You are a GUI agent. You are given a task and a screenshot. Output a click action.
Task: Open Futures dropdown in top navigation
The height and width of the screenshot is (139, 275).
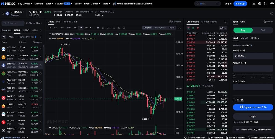pyautogui.click(x=64, y=4)
